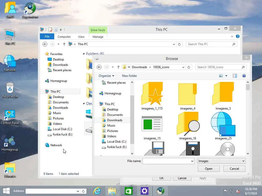Select the Drive Tools contextual tab
The height and width of the screenshot is (196, 262).
(98, 30)
